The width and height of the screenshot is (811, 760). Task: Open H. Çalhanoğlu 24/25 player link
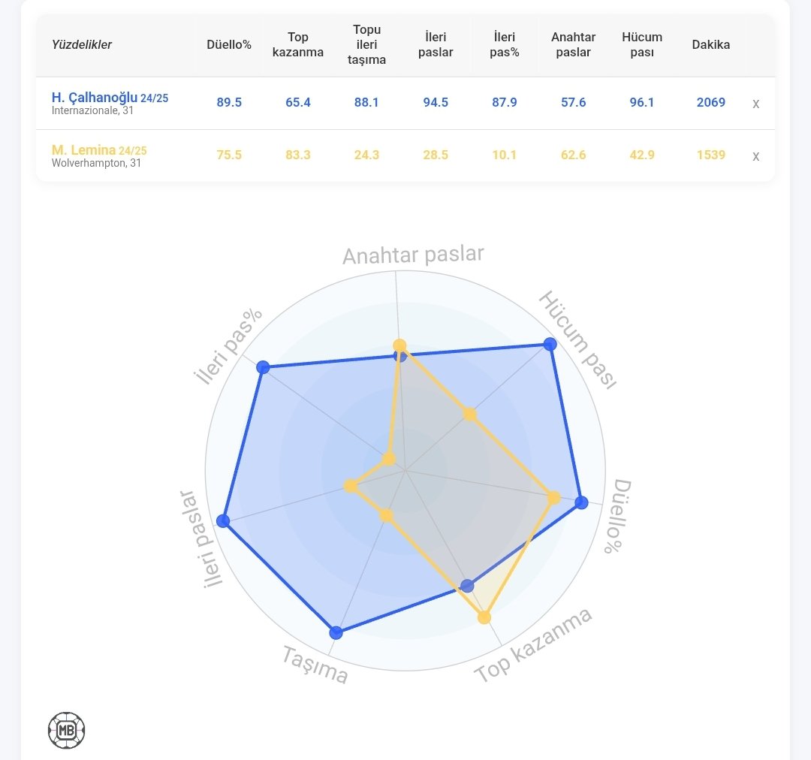[x=110, y=98]
